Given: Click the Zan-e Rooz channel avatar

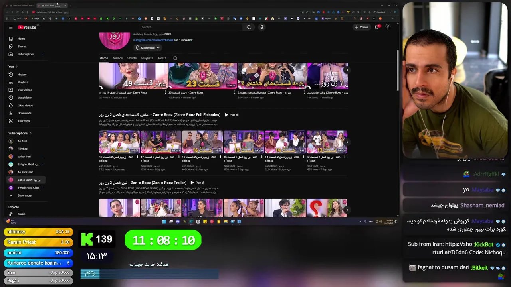Looking at the screenshot, I should click(x=115, y=41).
